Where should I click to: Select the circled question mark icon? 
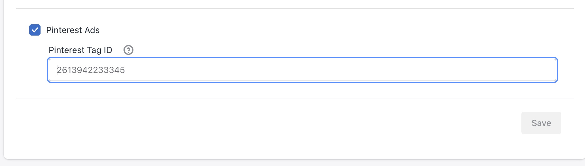tap(128, 50)
